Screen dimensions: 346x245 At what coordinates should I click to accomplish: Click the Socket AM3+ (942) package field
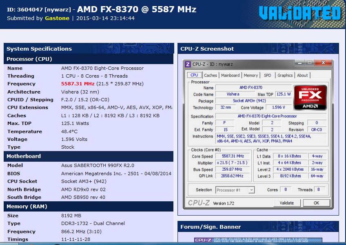253,101
